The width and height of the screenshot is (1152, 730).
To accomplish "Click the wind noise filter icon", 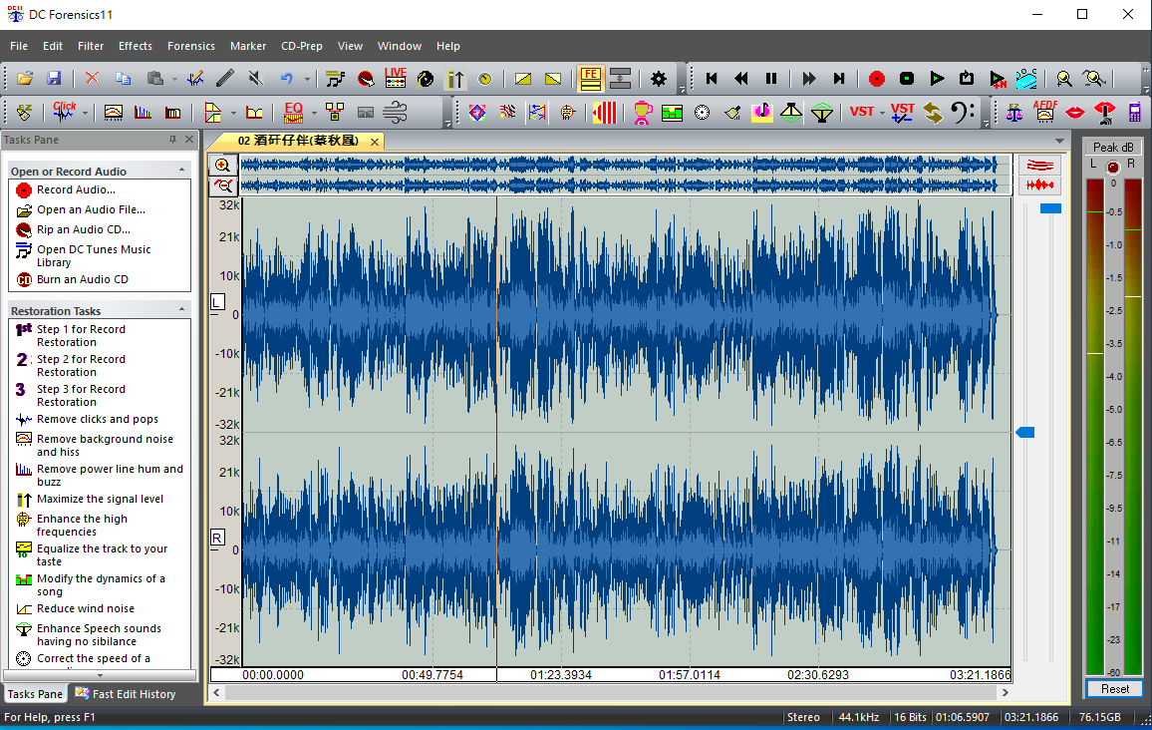I will 395,112.
